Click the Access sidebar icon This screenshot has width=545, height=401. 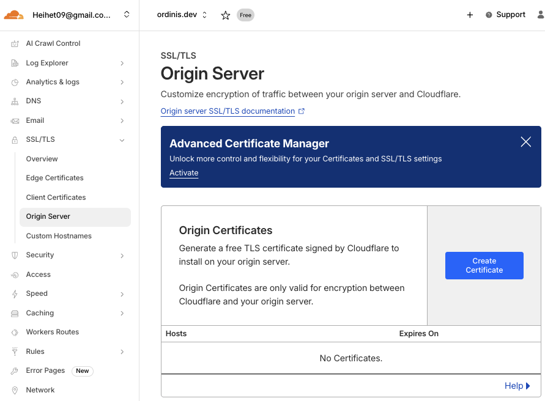[x=15, y=275]
